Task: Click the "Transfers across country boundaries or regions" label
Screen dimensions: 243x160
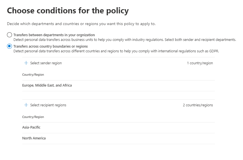Action: (50, 46)
